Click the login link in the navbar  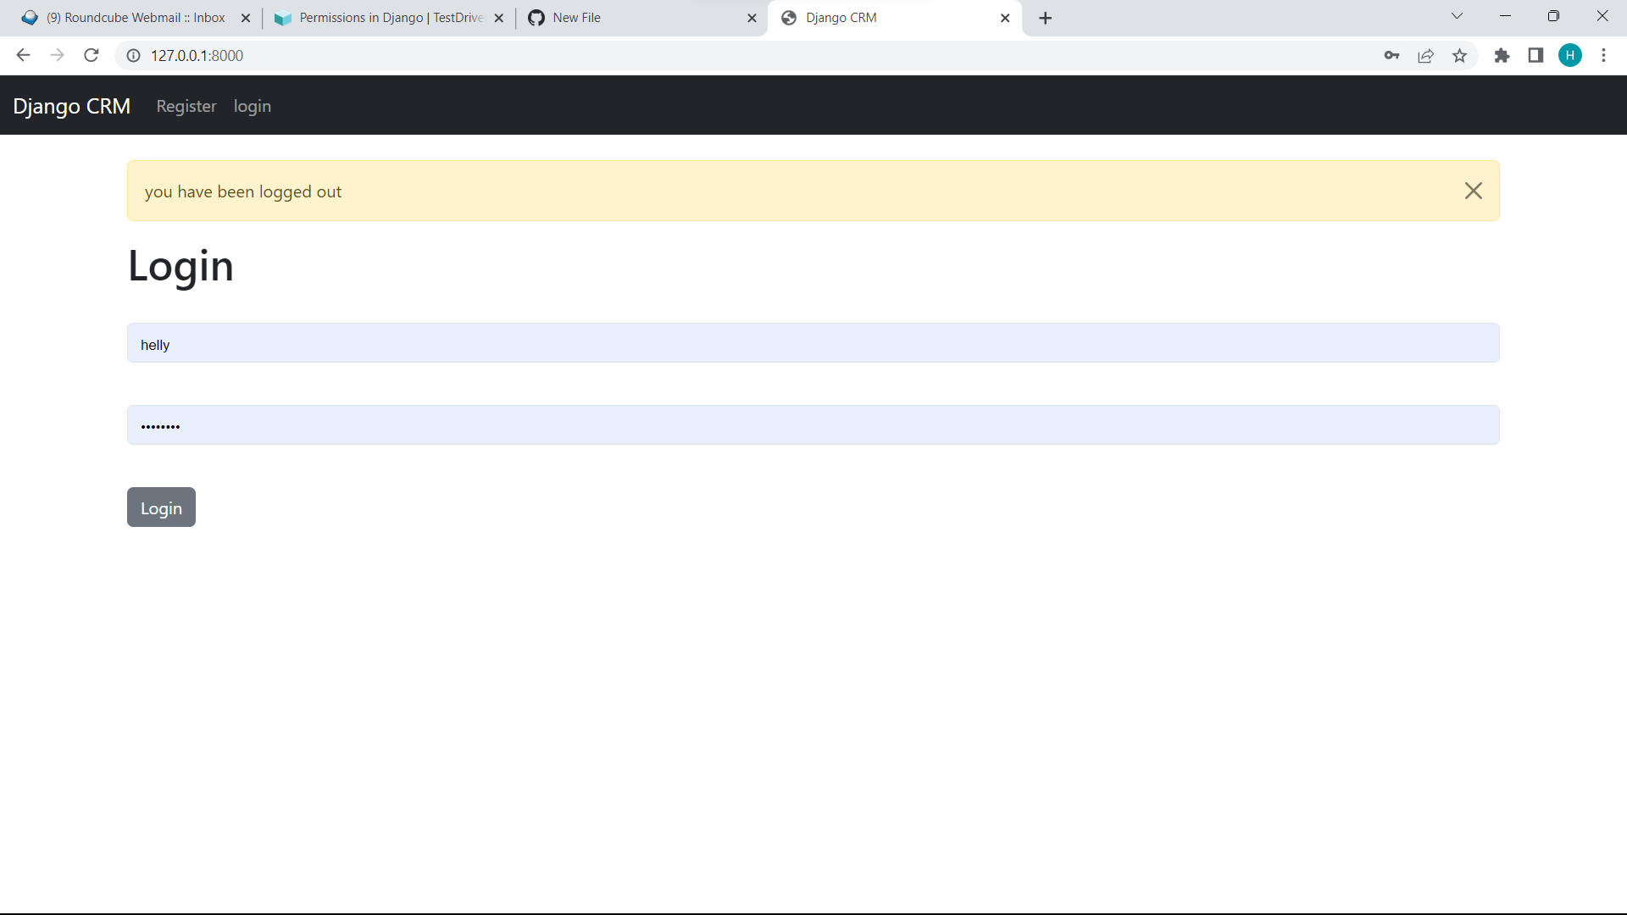(253, 107)
